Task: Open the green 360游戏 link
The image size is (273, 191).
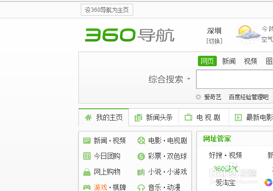Action: coord(225,169)
